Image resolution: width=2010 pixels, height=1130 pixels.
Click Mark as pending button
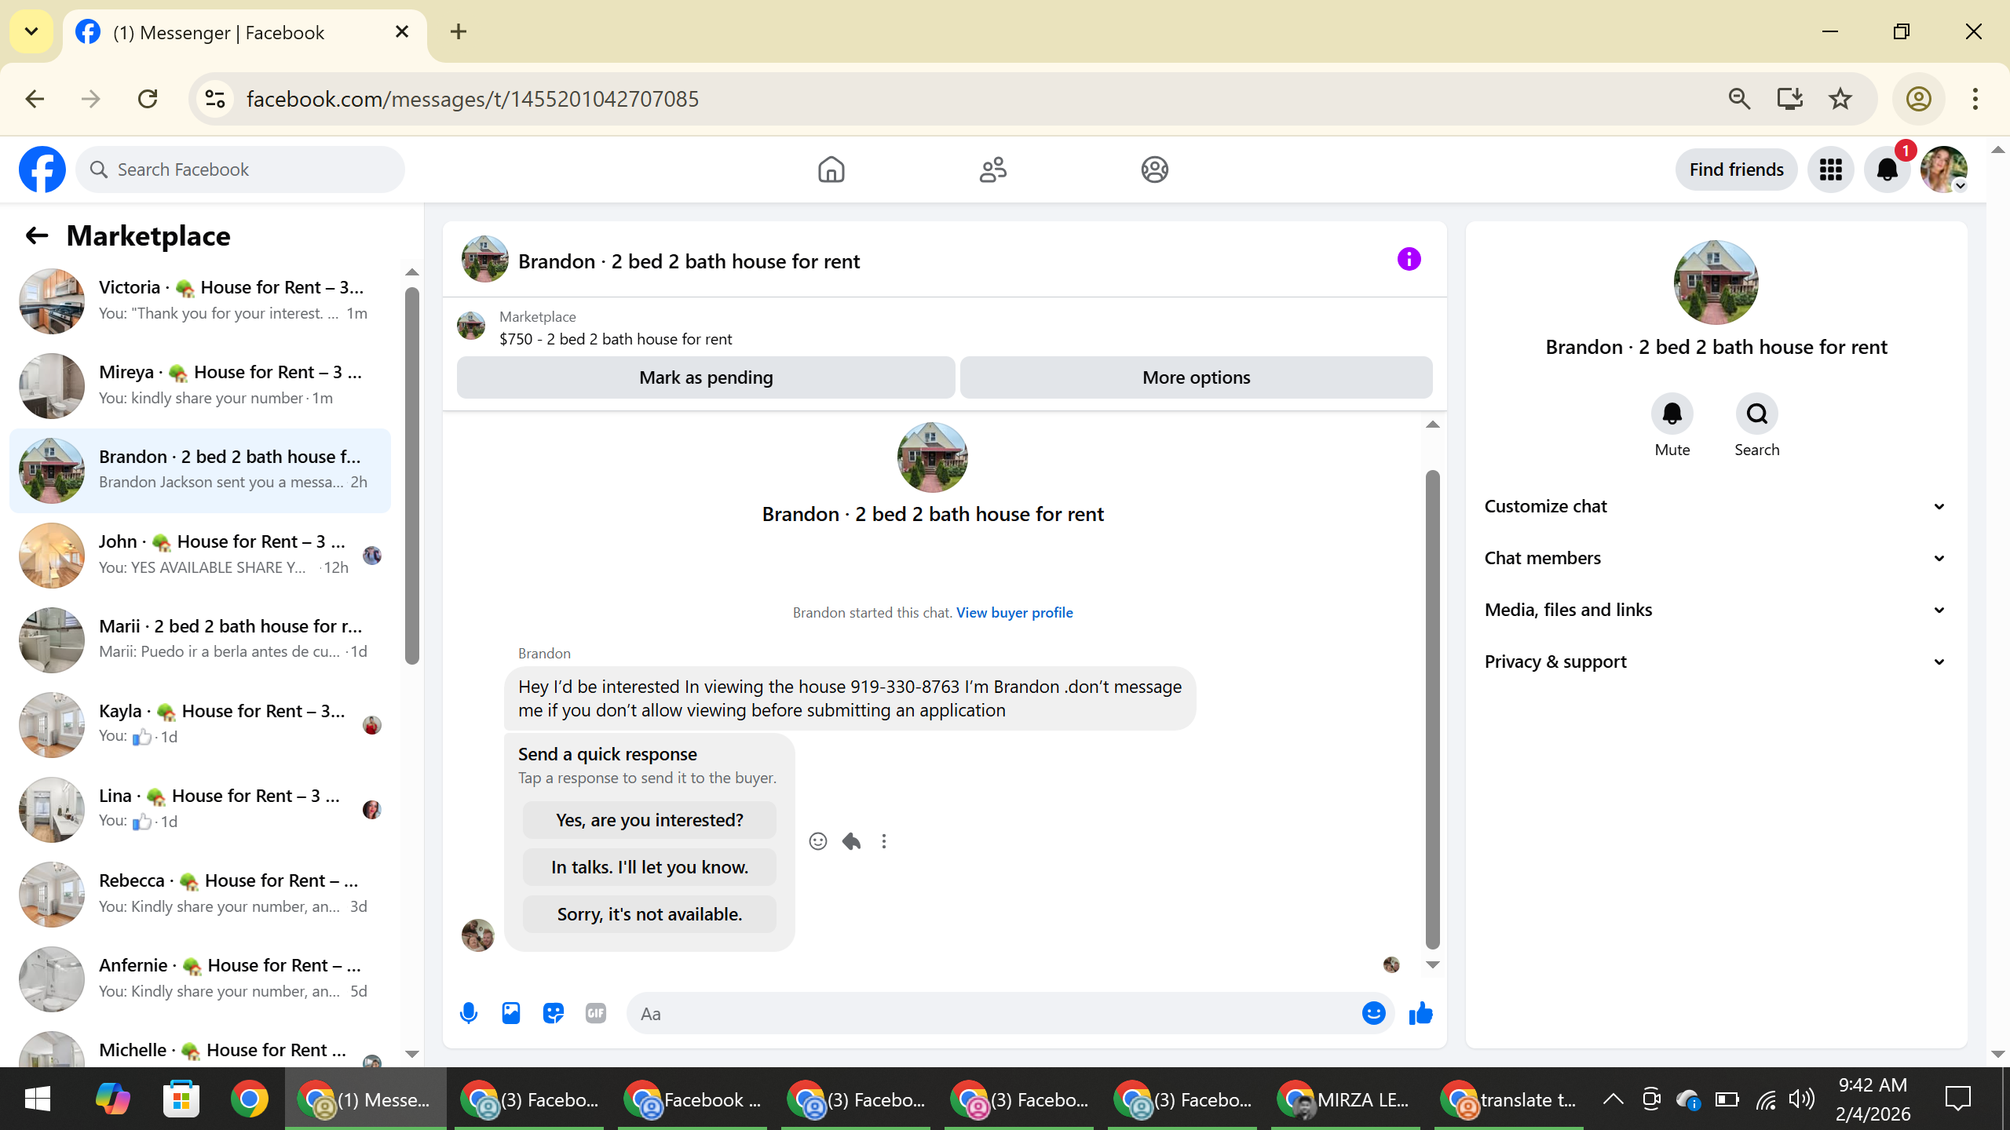706,377
